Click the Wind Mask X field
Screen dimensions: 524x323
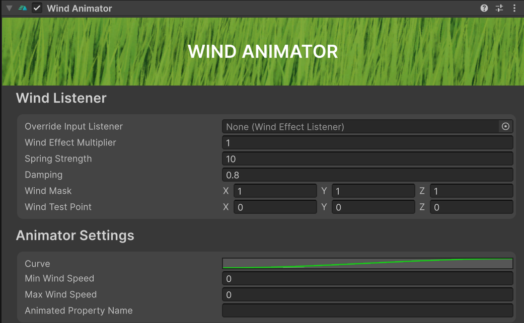(275, 191)
